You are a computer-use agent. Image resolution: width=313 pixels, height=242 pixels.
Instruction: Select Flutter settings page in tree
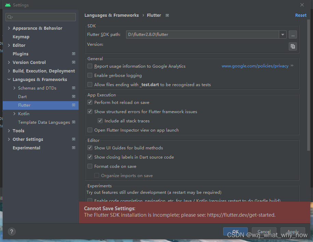coord(41,105)
